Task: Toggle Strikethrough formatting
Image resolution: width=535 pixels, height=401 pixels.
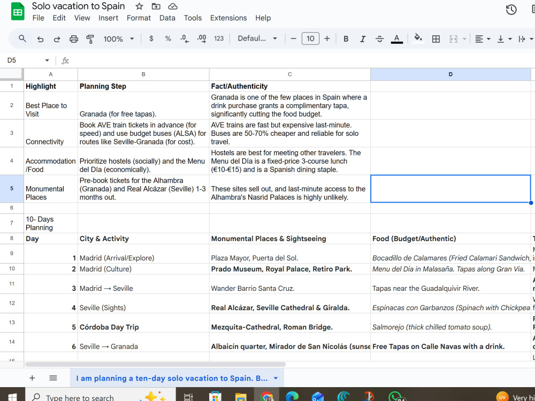Action: (x=379, y=39)
